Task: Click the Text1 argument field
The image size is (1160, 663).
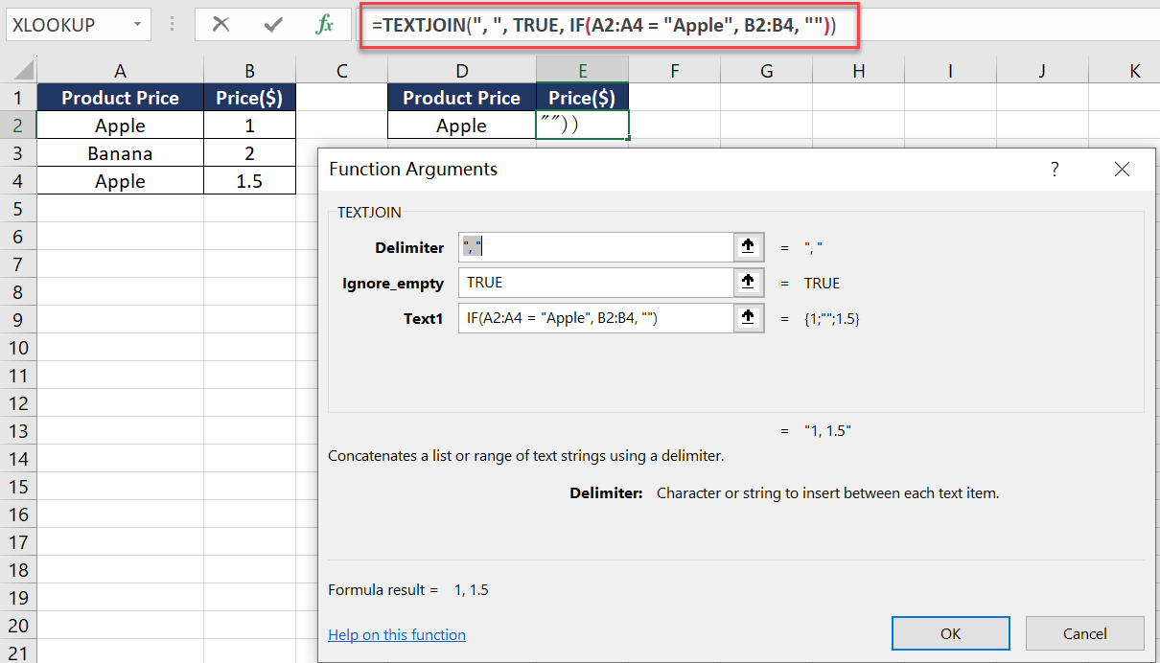Action: tap(596, 318)
